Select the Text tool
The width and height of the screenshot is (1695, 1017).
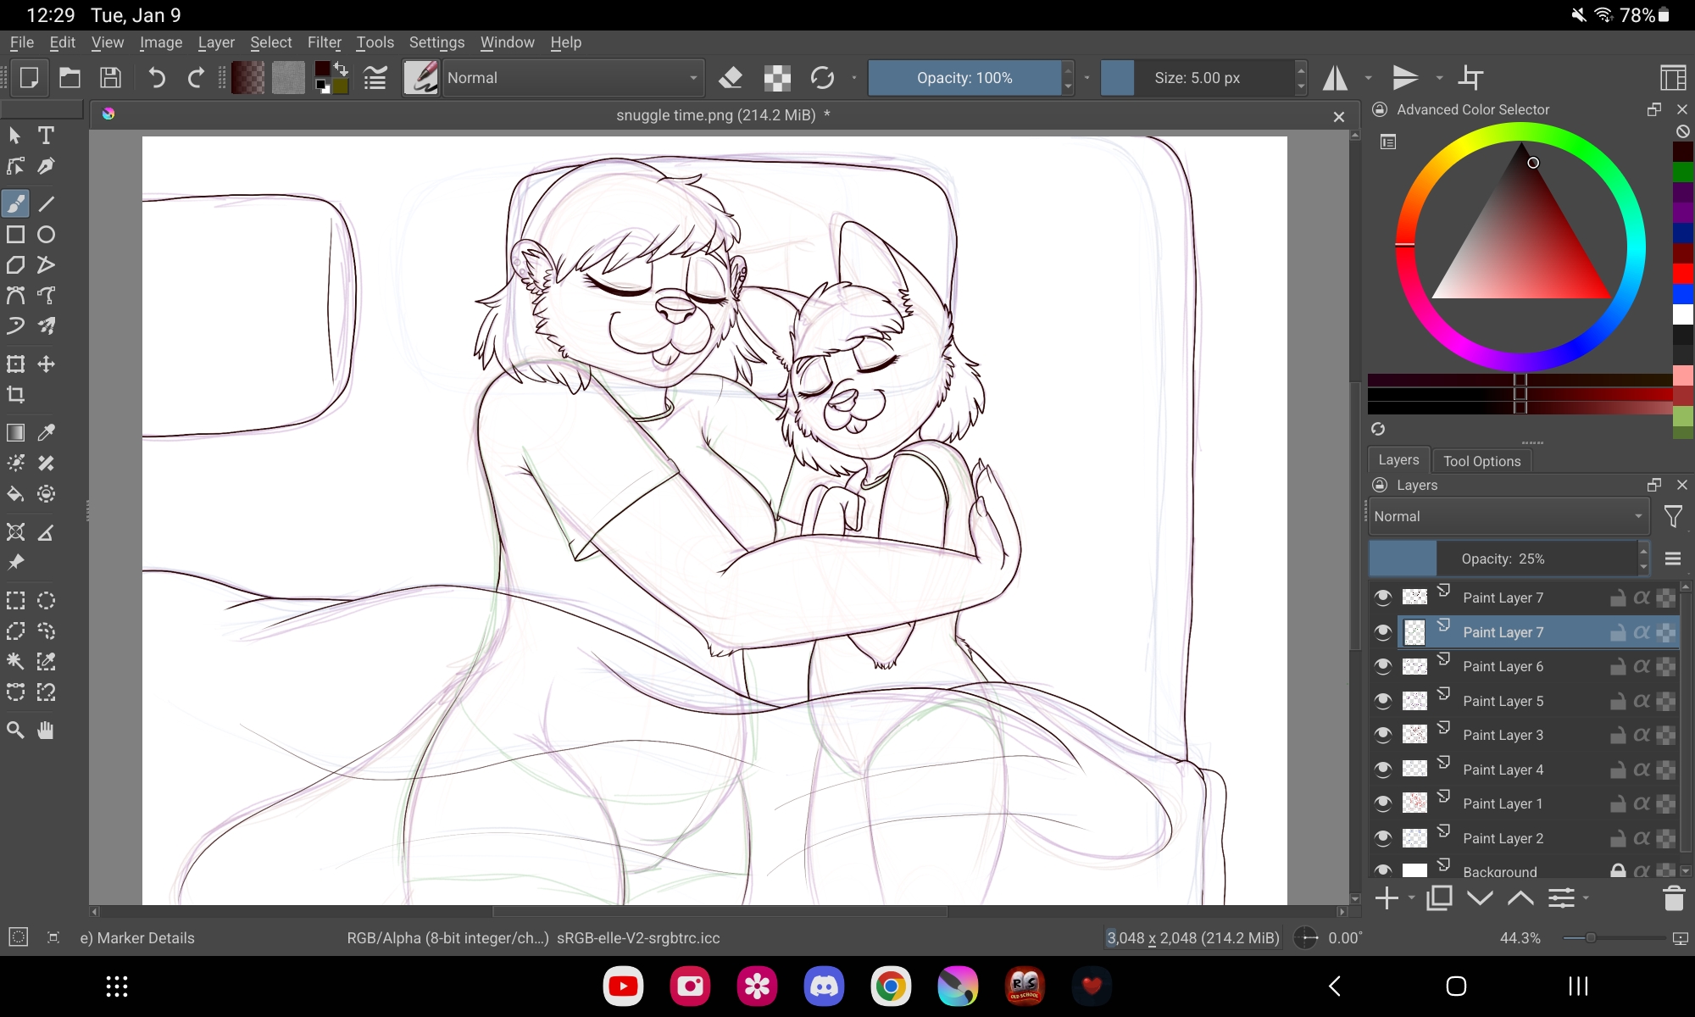click(47, 136)
